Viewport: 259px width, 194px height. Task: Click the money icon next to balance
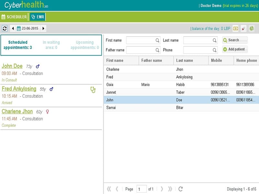(236, 28)
